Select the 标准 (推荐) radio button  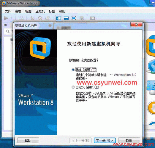pyautogui.click(x=73, y=70)
